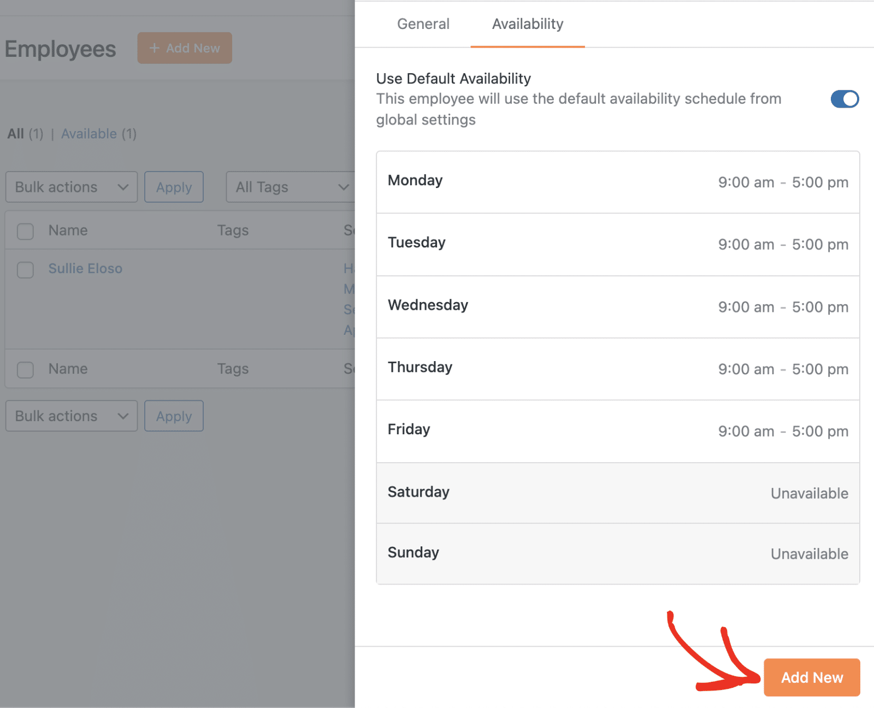The width and height of the screenshot is (874, 708).
Task: Expand the bottom Bulk actions dropdown
Action: pyautogui.click(x=71, y=416)
